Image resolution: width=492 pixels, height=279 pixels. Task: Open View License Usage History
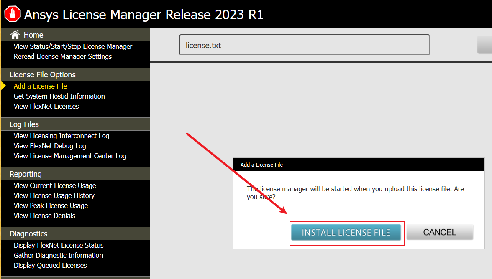[54, 196]
